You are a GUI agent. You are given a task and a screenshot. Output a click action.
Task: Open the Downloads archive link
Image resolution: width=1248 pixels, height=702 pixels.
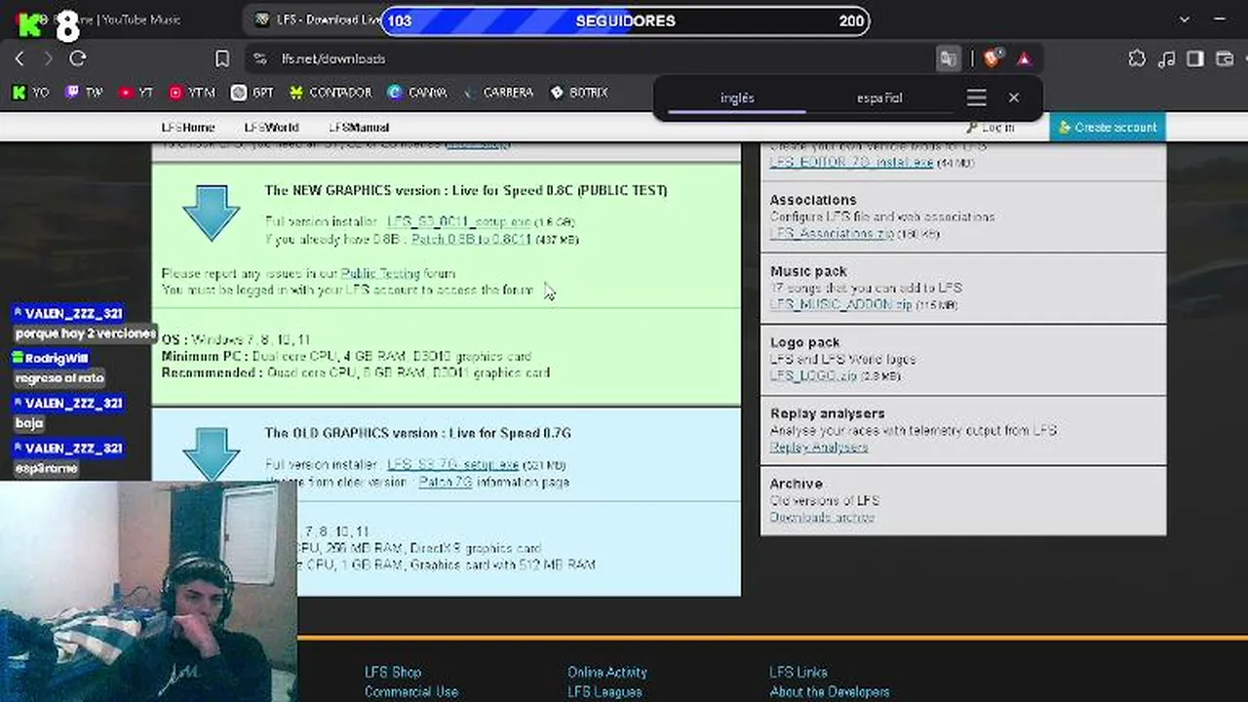[x=822, y=517]
